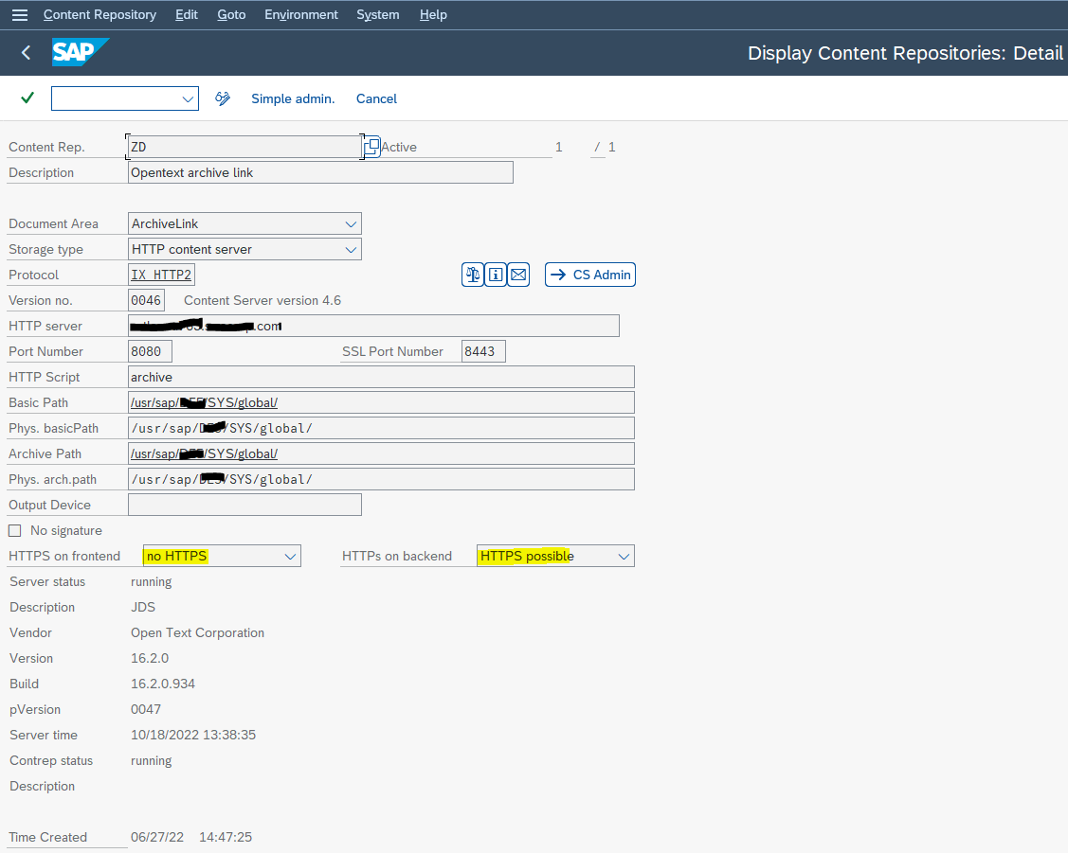Click the Content Rep. field ZD
Viewport: 1068px width, 853px height.
click(x=244, y=147)
